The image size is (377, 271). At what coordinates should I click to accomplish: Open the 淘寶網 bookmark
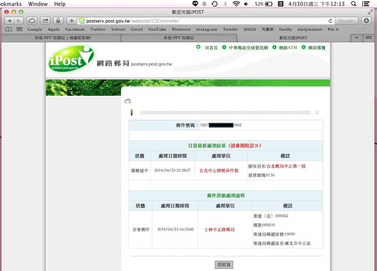pyautogui.click(x=267, y=30)
